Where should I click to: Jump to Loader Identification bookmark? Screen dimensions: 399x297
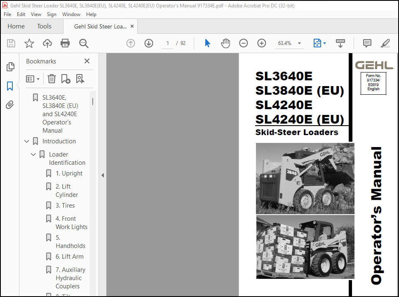(67, 159)
